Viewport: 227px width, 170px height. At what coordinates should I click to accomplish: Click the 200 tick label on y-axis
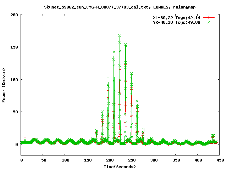tap(14, 15)
